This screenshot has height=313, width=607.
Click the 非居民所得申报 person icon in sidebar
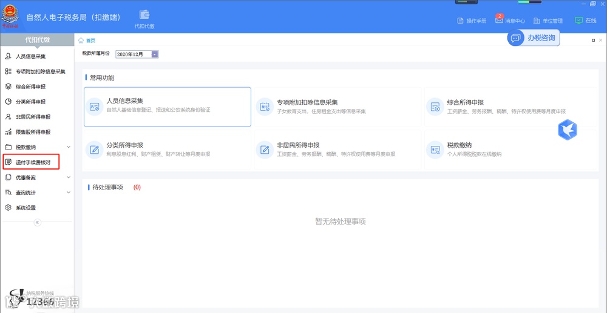[x=8, y=117]
